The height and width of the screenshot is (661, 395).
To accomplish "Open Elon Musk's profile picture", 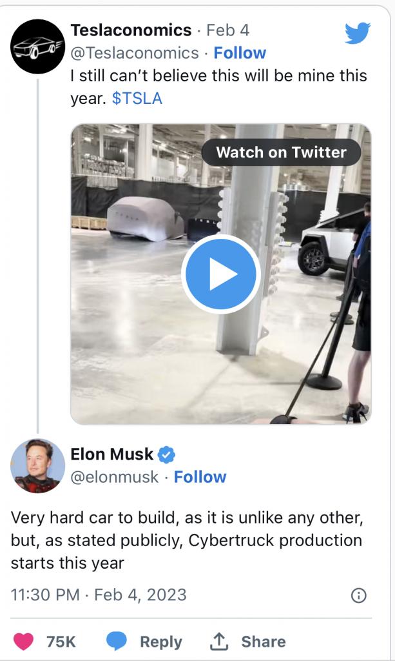I will (37, 466).
